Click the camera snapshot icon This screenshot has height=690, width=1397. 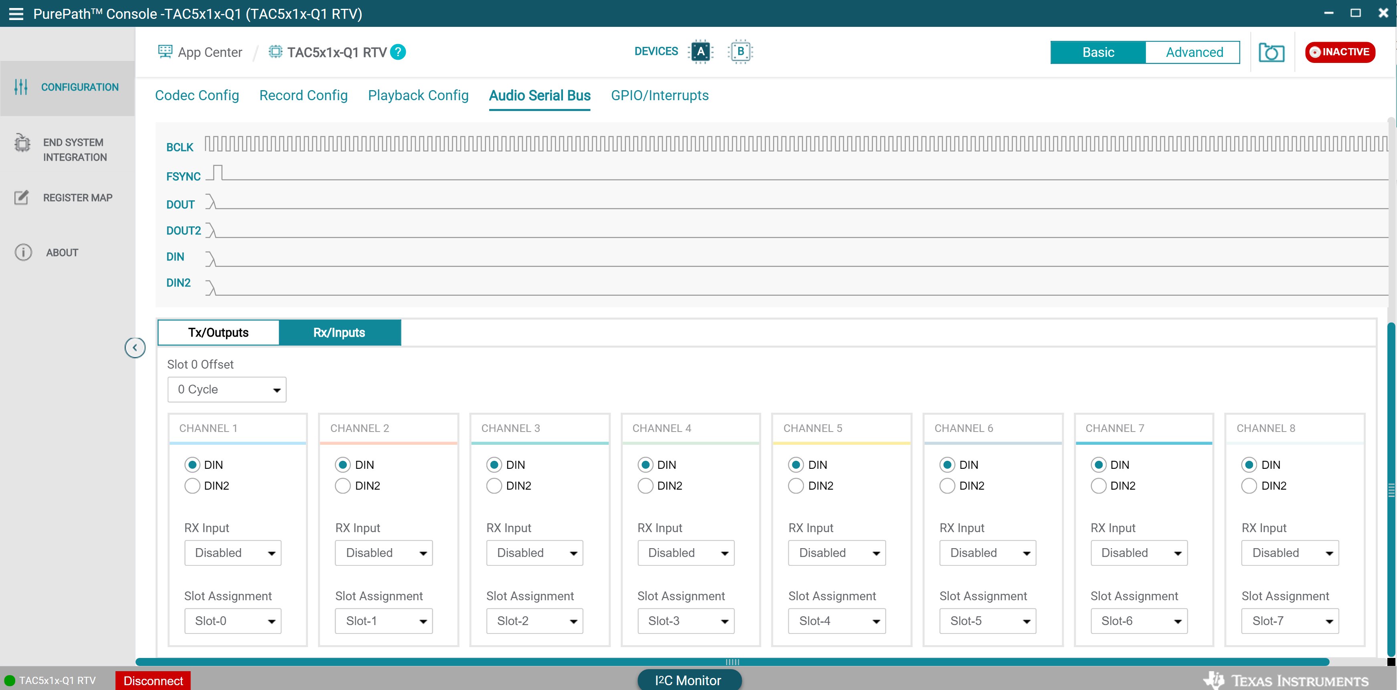(1271, 52)
